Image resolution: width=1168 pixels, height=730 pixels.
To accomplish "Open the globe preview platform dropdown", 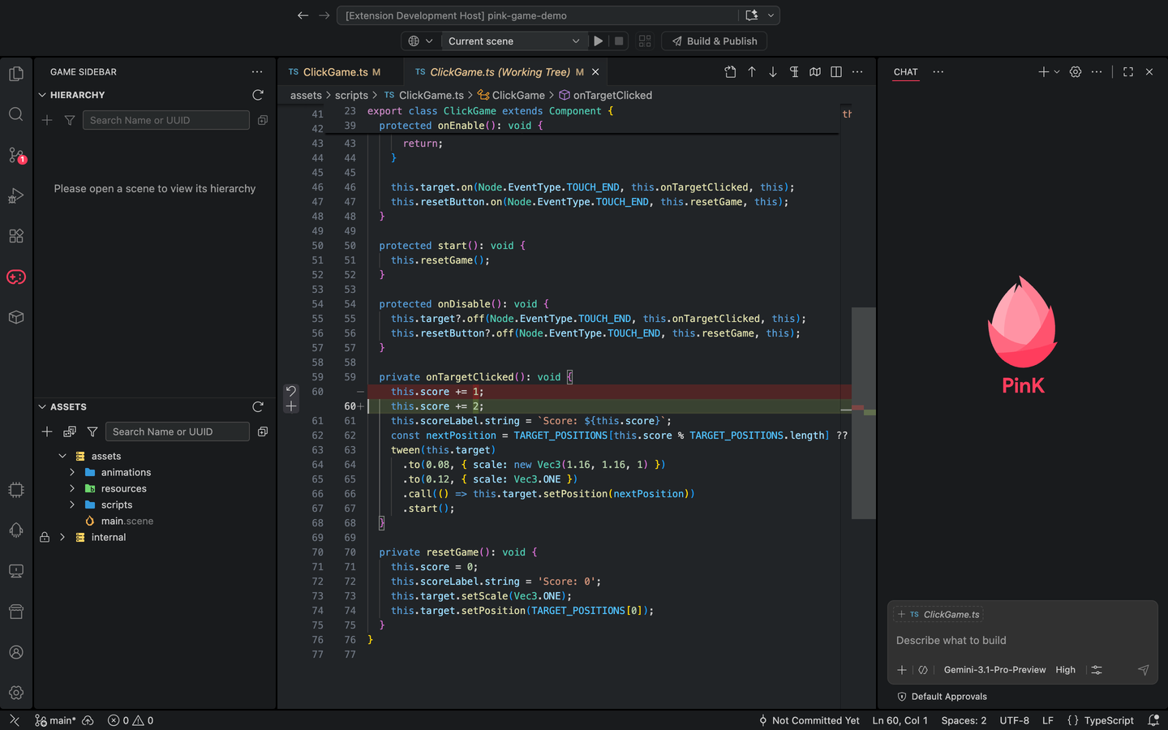I will click(x=420, y=41).
